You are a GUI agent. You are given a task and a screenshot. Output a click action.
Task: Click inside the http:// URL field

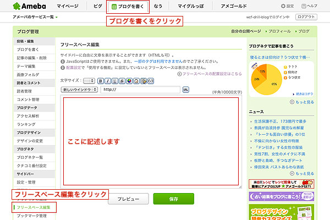[140, 89]
